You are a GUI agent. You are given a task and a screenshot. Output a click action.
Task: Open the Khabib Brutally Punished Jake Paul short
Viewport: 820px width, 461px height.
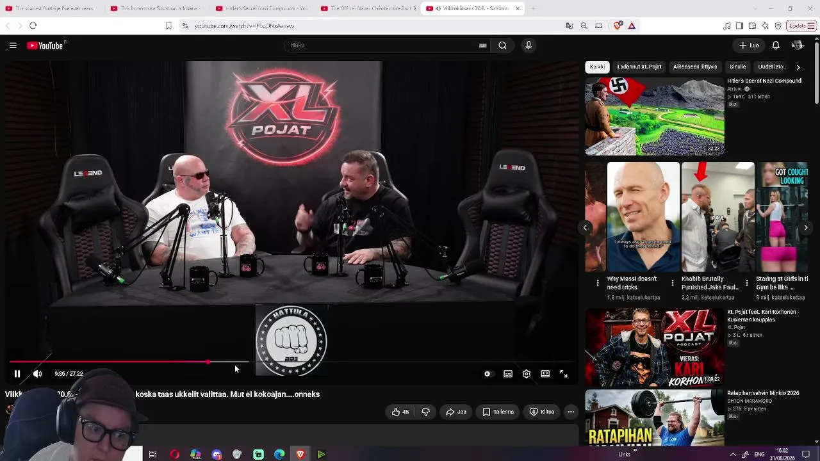point(718,217)
